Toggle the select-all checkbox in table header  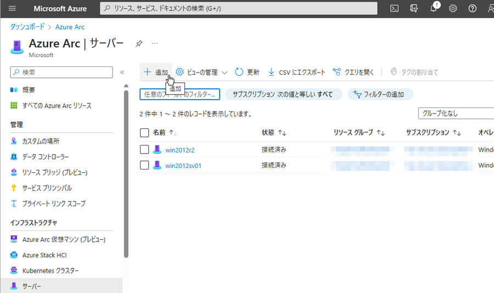point(144,133)
